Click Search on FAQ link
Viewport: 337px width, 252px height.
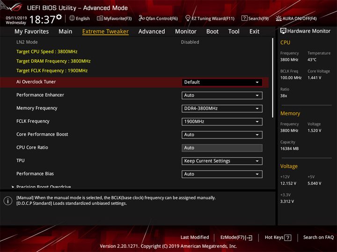(x=318, y=238)
